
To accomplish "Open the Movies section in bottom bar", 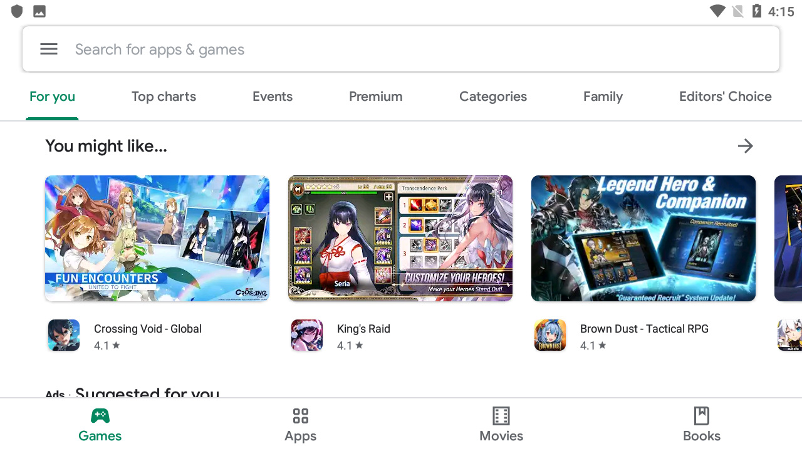I will (501, 425).
